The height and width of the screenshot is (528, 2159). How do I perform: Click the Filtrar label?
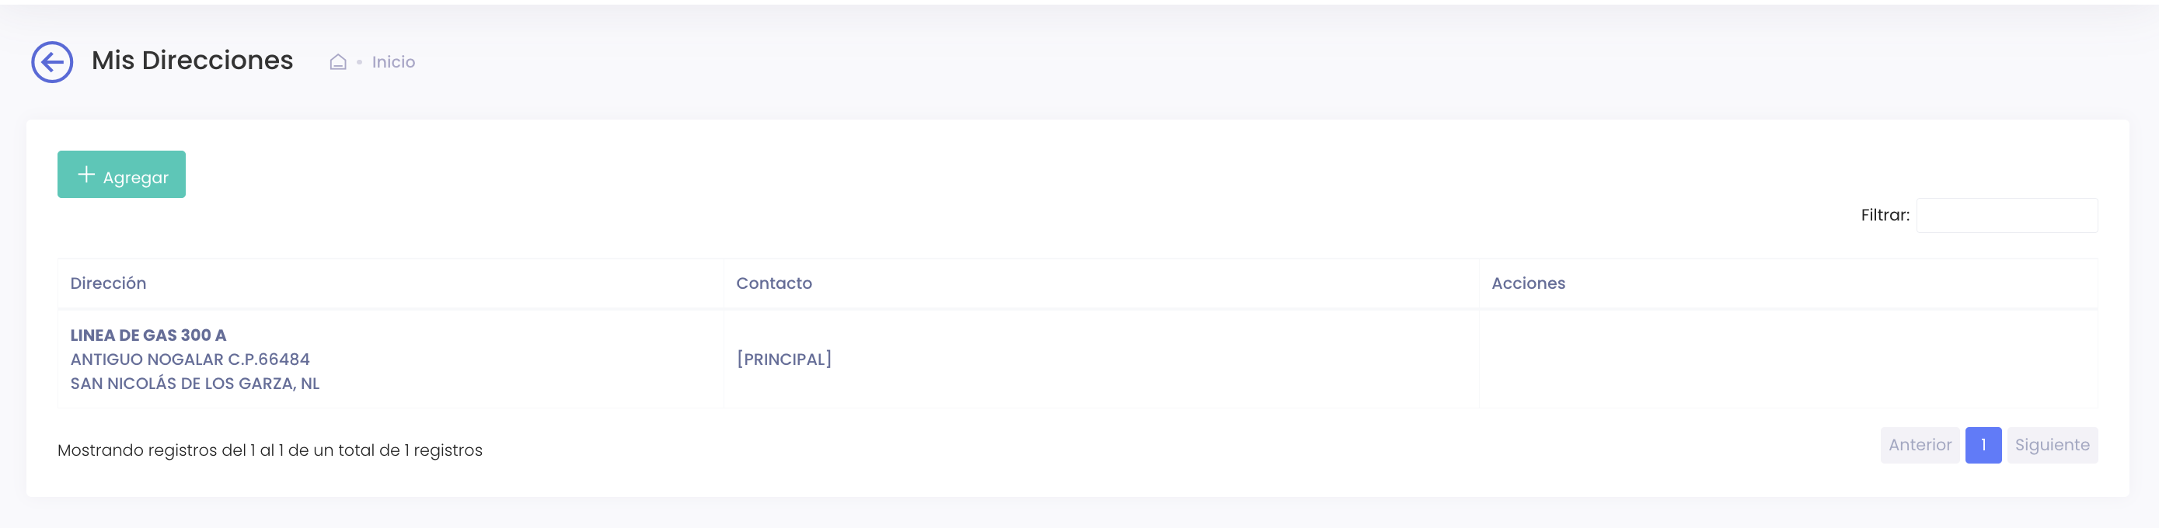coord(1884,215)
